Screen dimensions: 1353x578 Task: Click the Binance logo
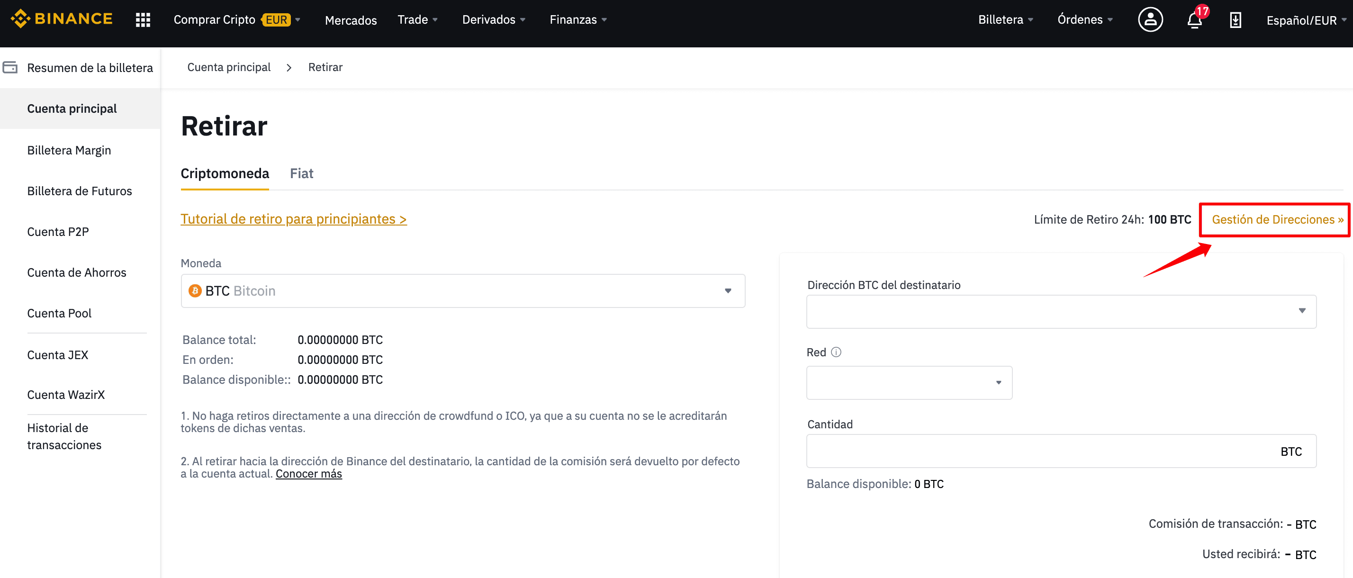62,19
